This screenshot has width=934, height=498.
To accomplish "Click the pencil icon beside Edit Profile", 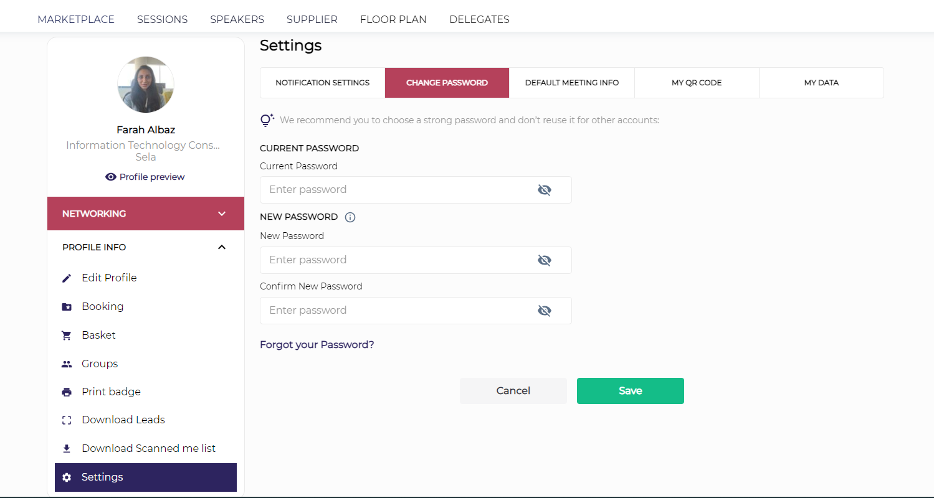I will click(67, 278).
